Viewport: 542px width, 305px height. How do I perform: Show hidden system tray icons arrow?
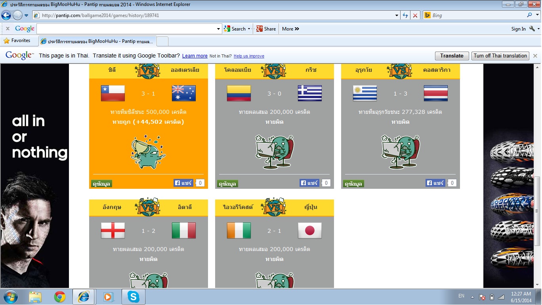click(472, 297)
